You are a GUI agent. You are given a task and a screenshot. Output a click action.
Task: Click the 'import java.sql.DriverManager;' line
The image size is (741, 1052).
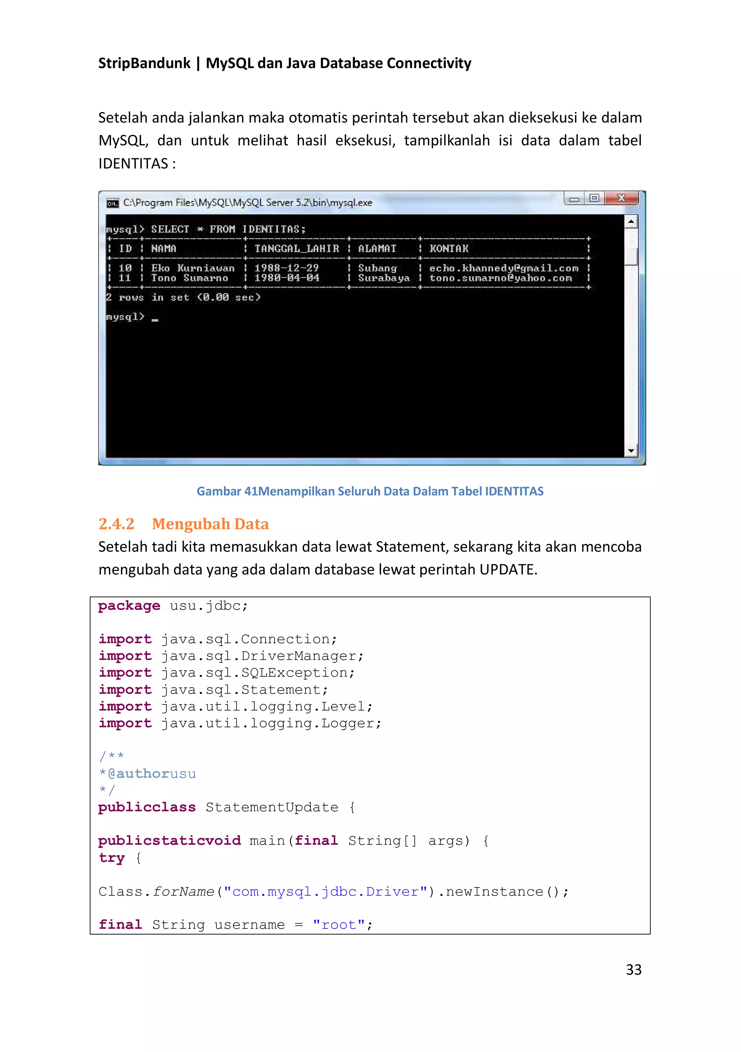(231, 657)
